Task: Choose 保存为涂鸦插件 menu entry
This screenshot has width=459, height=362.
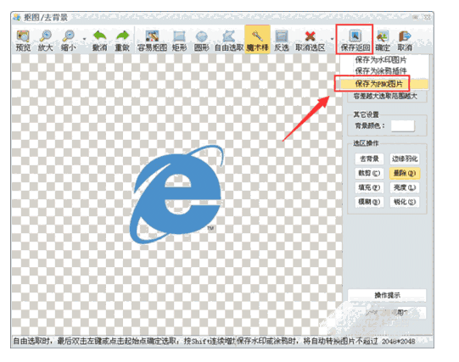Action: pyautogui.click(x=381, y=70)
